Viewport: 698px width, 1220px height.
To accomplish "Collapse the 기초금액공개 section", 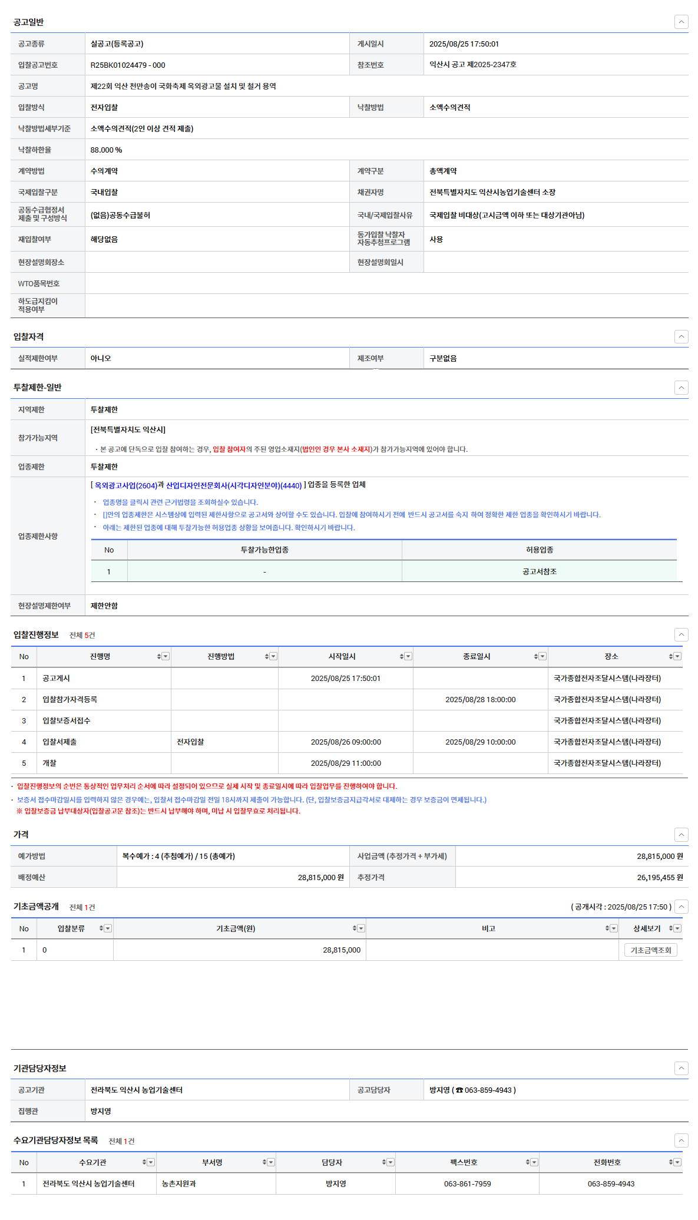I will point(681,907).
